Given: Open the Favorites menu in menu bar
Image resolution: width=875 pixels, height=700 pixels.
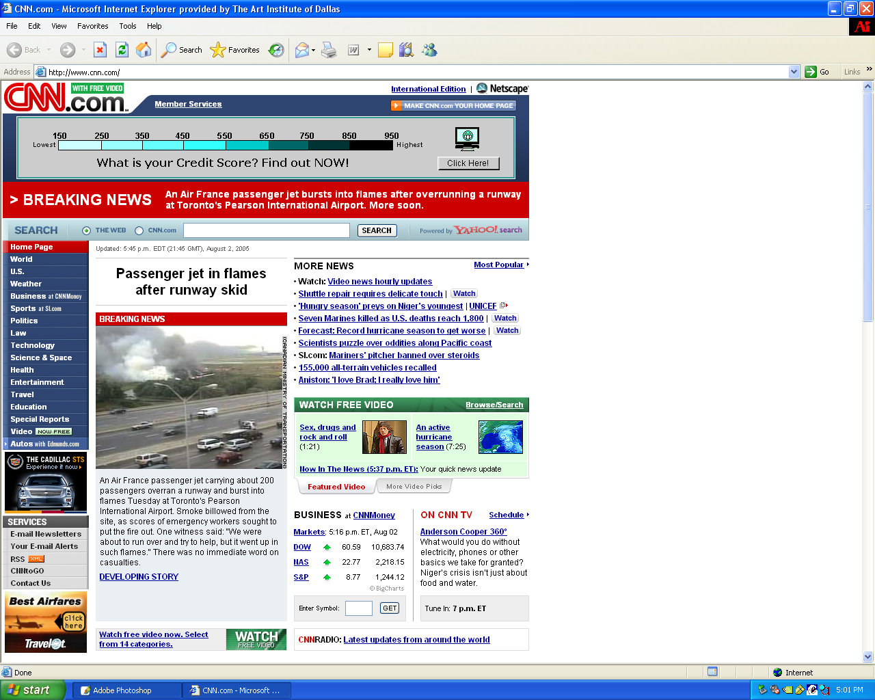Looking at the screenshot, I should 92,26.
